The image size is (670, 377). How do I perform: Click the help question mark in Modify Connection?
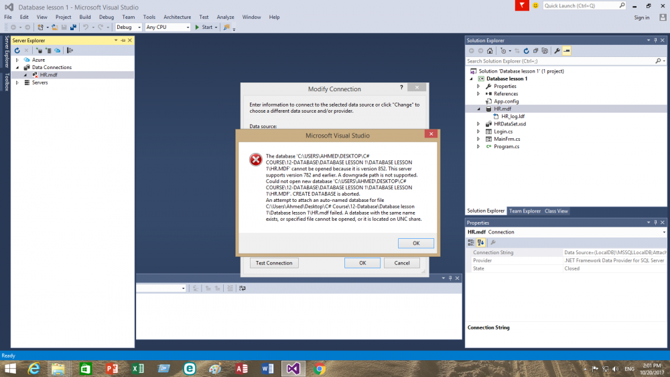pos(401,87)
